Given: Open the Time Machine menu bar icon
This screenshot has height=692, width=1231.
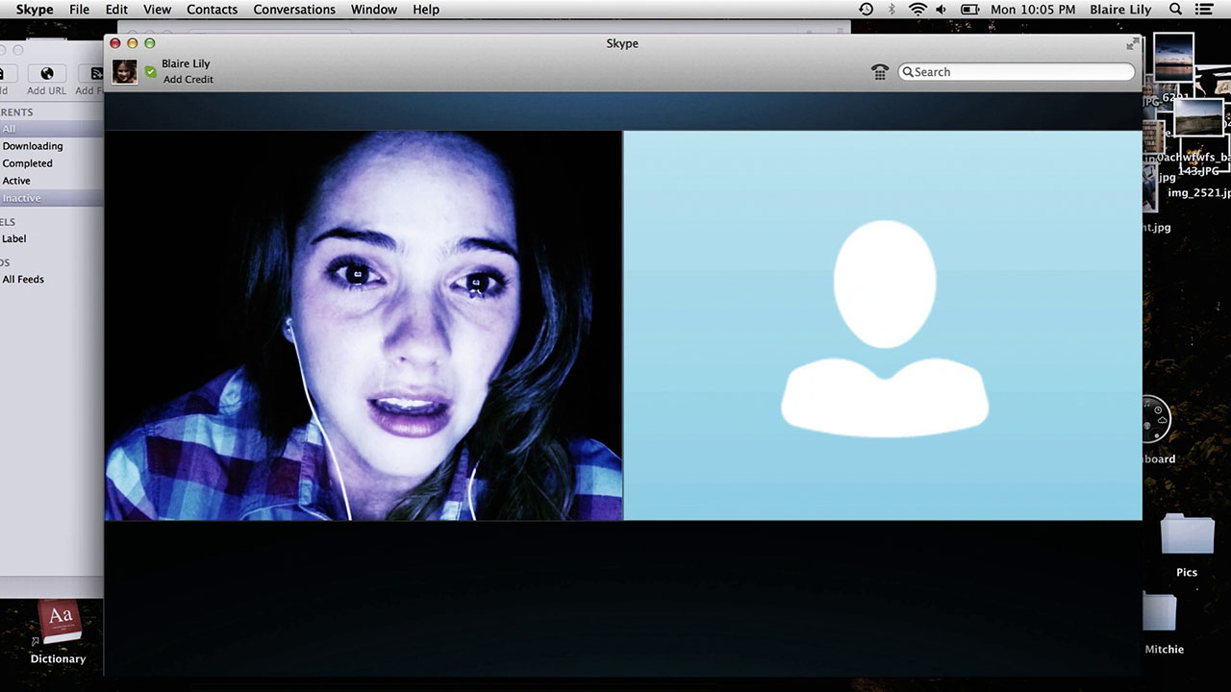Looking at the screenshot, I should point(867,10).
